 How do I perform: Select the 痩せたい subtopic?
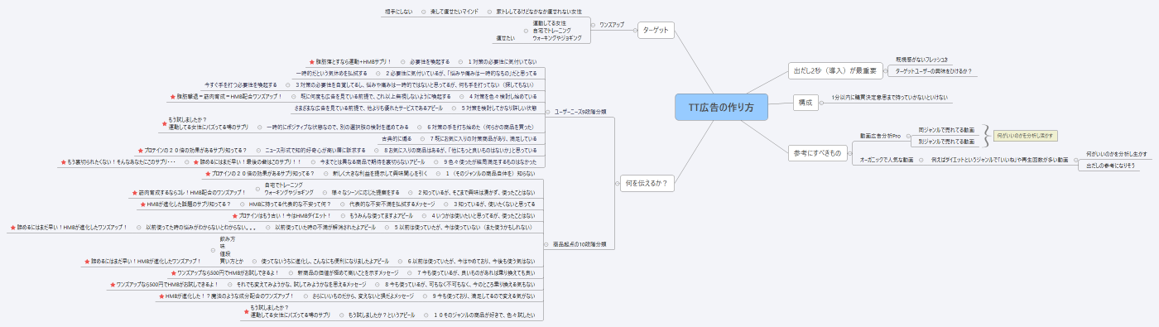pos(505,38)
